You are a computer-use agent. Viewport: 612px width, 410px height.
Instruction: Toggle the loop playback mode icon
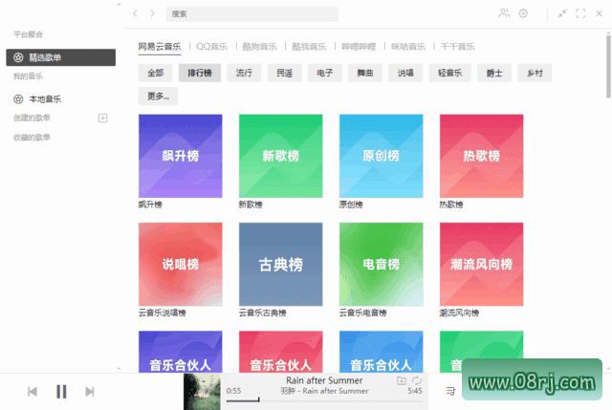click(417, 380)
